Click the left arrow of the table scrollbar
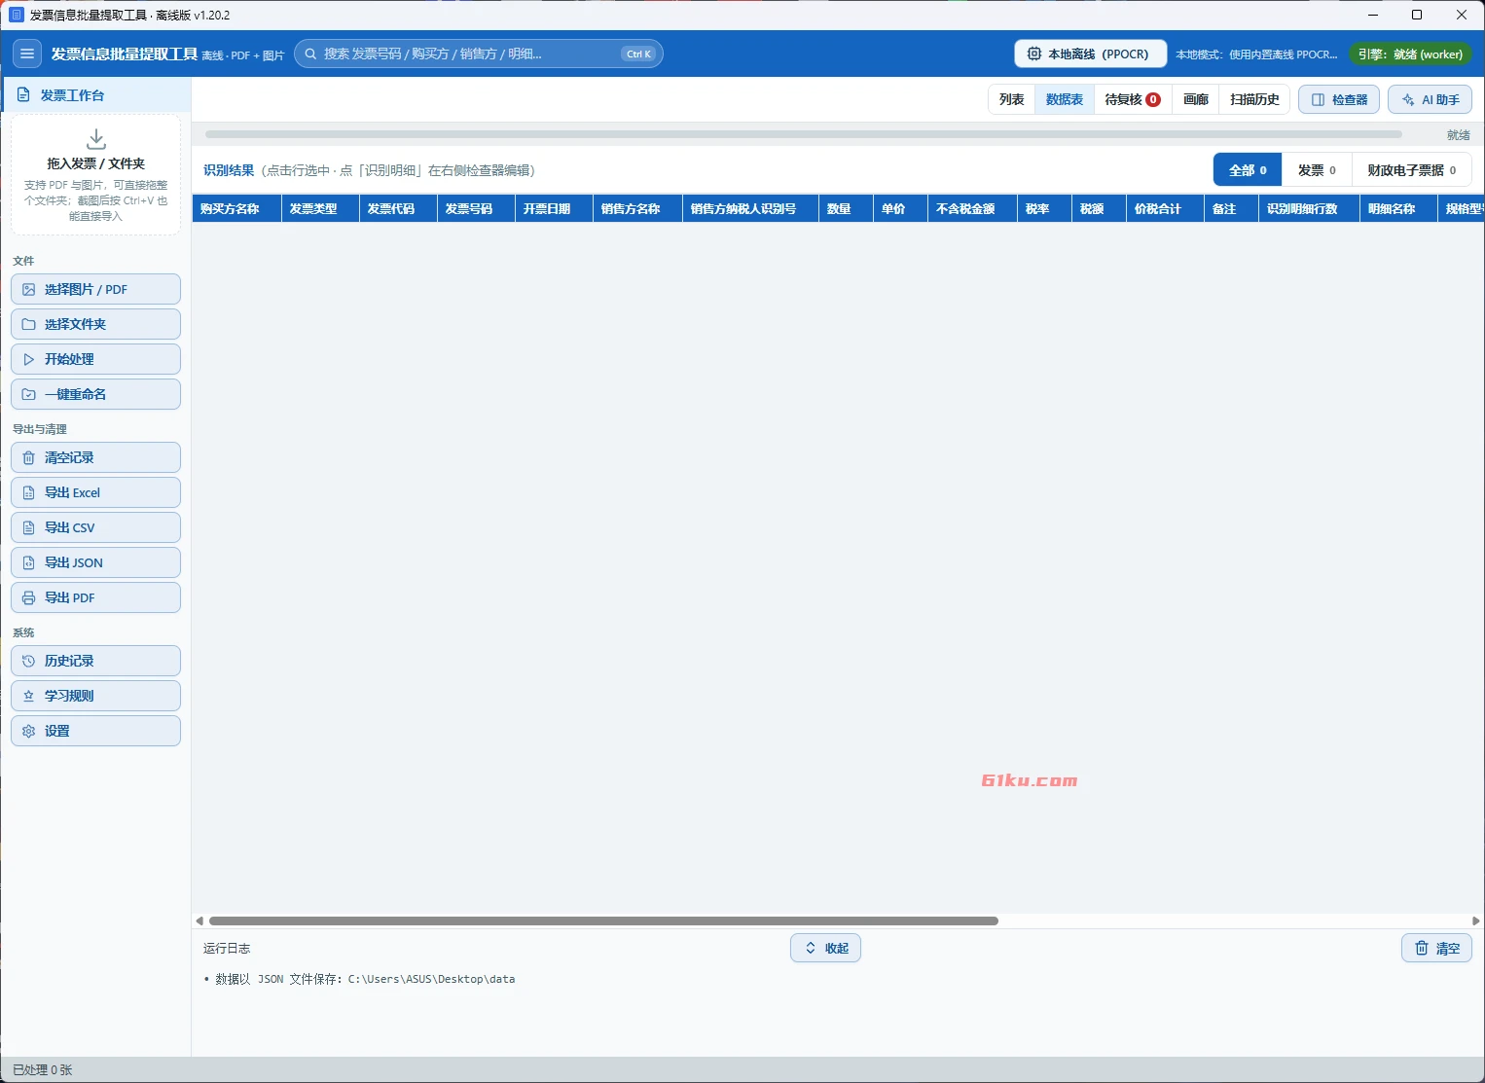The image size is (1485, 1083). point(199,921)
